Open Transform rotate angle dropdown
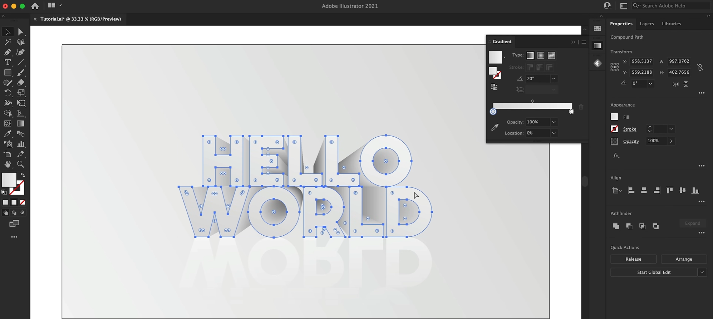The height and width of the screenshot is (319, 713). [650, 84]
